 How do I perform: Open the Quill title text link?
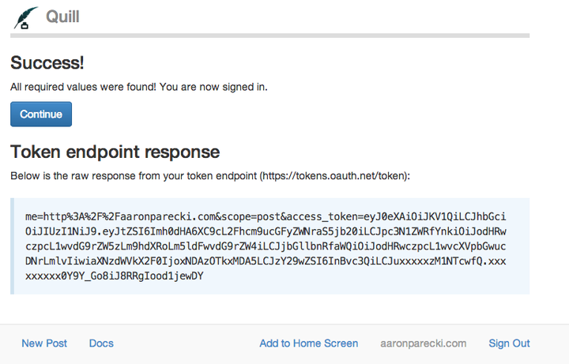pyautogui.click(x=62, y=17)
